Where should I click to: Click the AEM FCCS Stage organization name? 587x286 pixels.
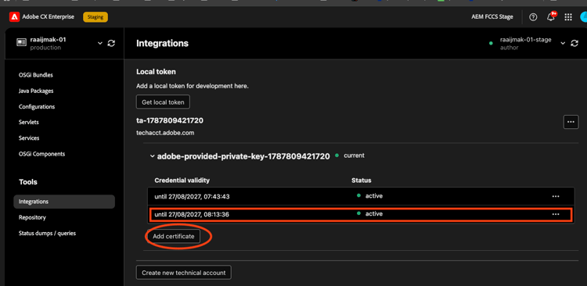pyautogui.click(x=492, y=17)
